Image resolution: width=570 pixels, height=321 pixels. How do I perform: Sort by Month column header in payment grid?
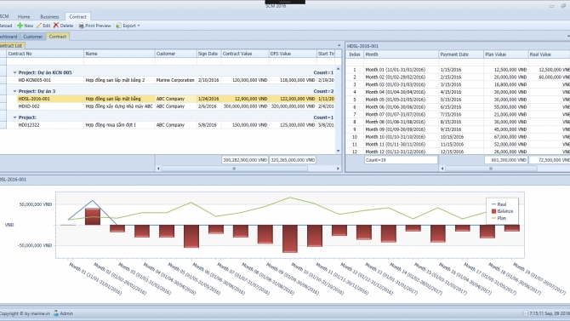[401, 54]
